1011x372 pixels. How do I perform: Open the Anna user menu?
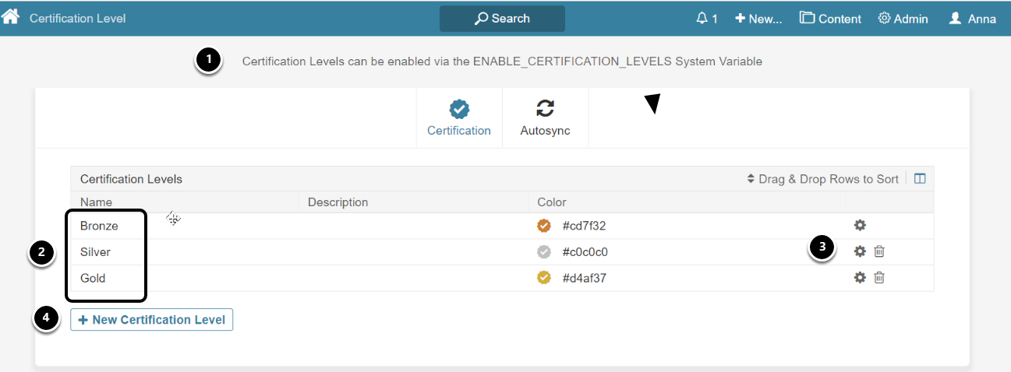(972, 19)
